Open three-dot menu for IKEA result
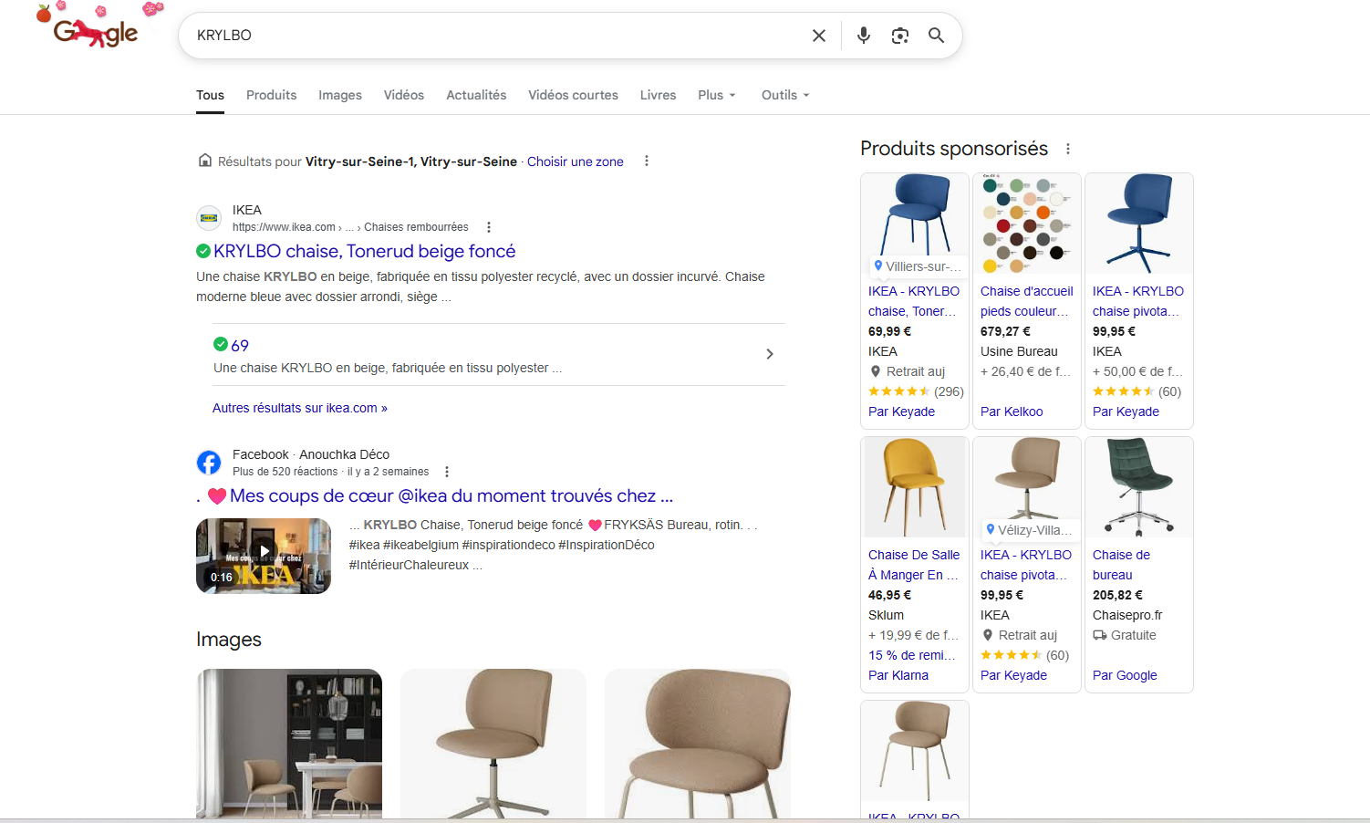Image resolution: width=1370 pixels, height=823 pixels. coord(489,227)
